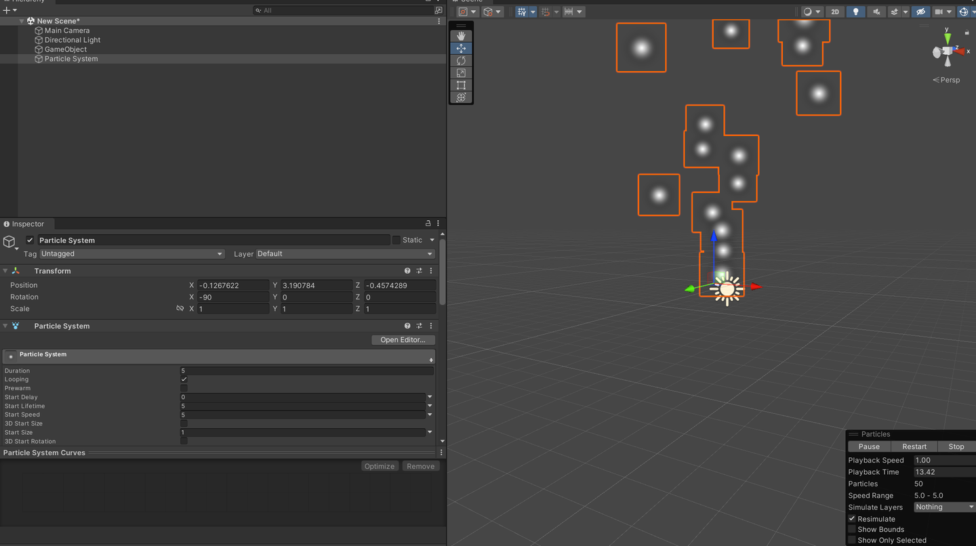Image resolution: width=976 pixels, height=546 pixels.
Task: Click the Open Editor button in the Inspector
Action: pos(403,339)
